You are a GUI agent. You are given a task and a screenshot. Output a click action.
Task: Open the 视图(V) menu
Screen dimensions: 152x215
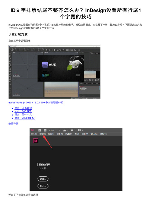coord(85,134)
